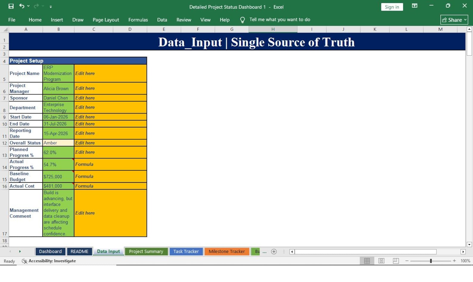Select the Amber overall status cell
The height and width of the screenshot is (282, 473).
[58, 143]
